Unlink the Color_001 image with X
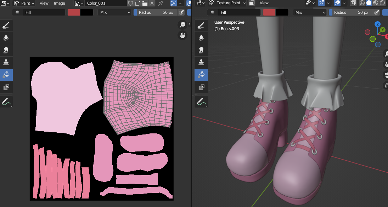 (152, 3)
